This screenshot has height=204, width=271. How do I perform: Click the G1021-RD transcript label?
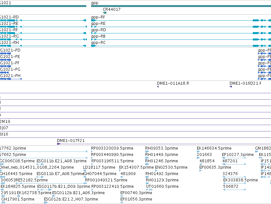click(9, 17)
